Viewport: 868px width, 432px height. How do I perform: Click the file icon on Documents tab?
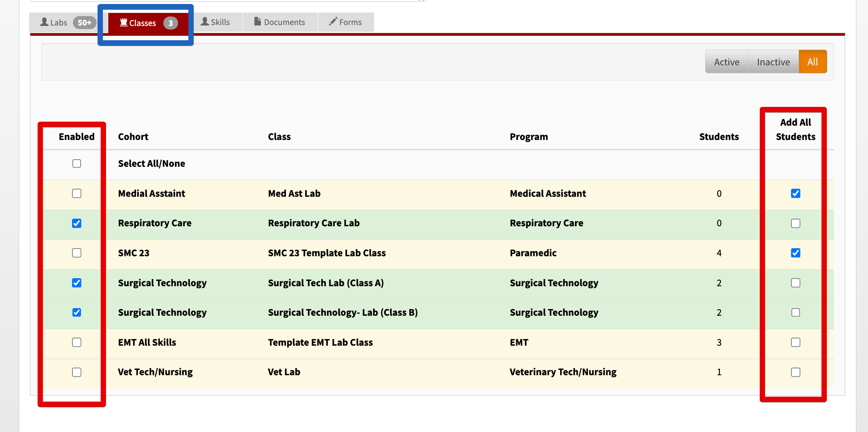(258, 21)
